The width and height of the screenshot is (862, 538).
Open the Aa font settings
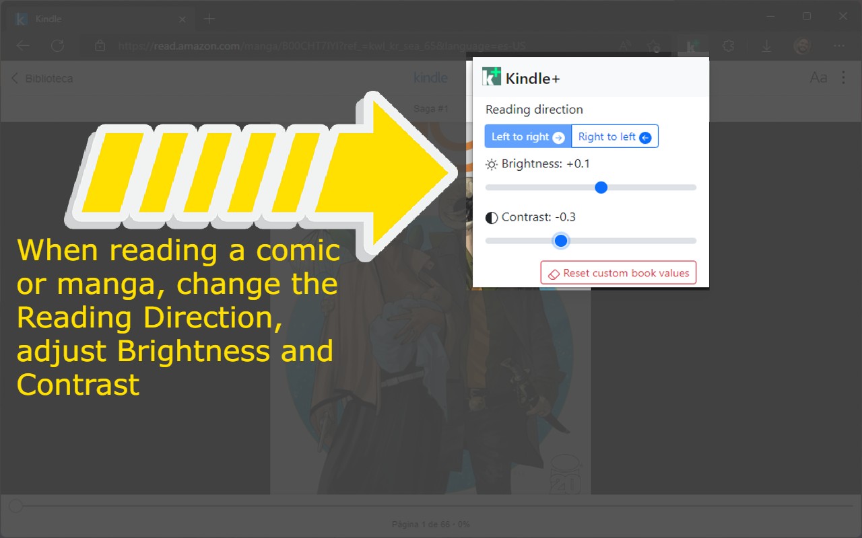[x=818, y=78]
